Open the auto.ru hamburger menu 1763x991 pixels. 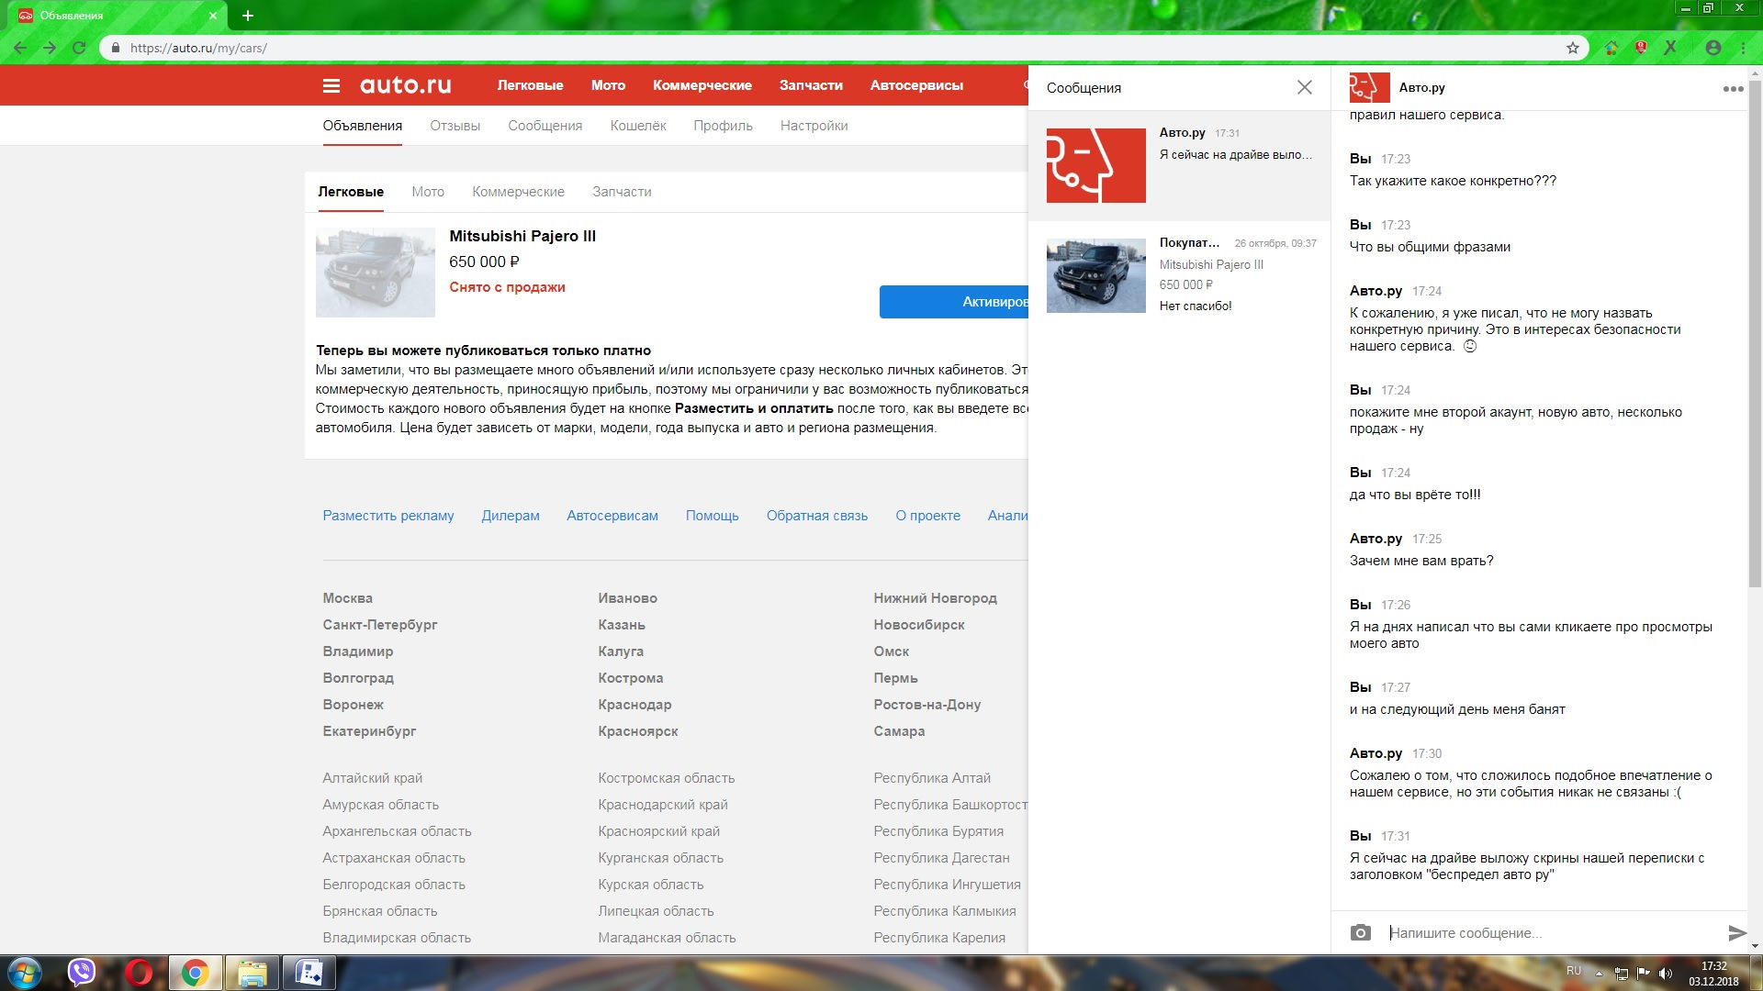pos(331,85)
